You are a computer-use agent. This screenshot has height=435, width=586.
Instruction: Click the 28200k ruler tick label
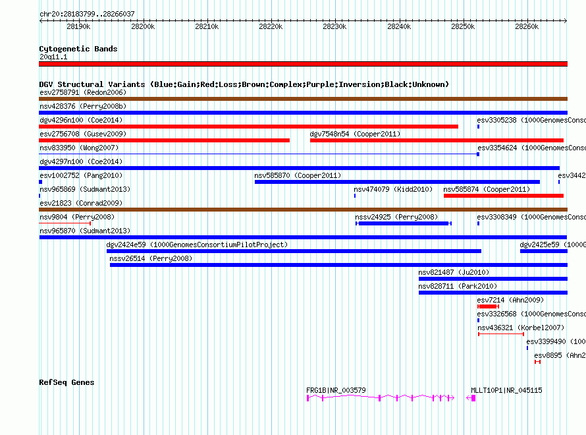[x=143, y=26]
